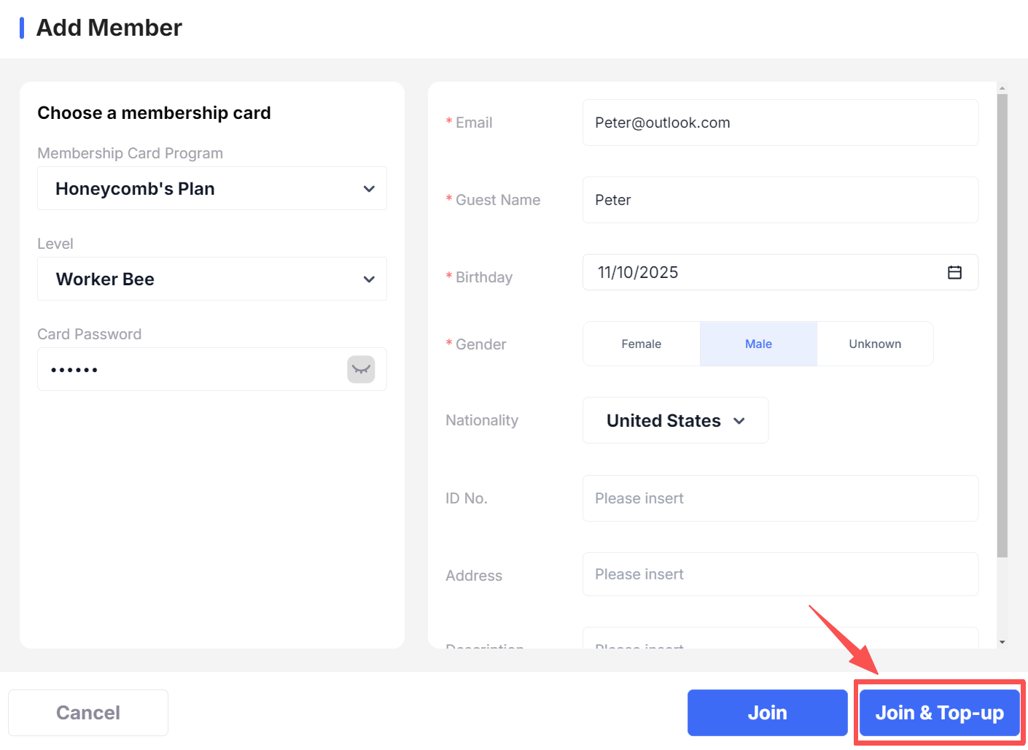Click the Join button
The height and width of the screenshot is (750, 1028).
[767, 713]
